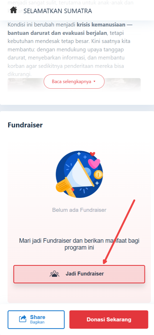Screen dimensions: 154x335
Task: Click the Mari jadi Fundraiser invitation text
Action: click(79, 244)
